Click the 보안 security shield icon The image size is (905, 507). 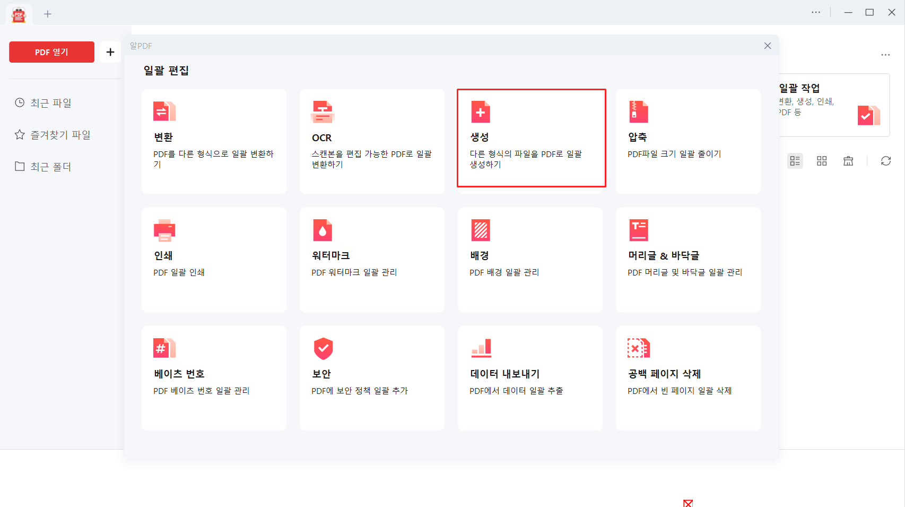click(323, 349)
